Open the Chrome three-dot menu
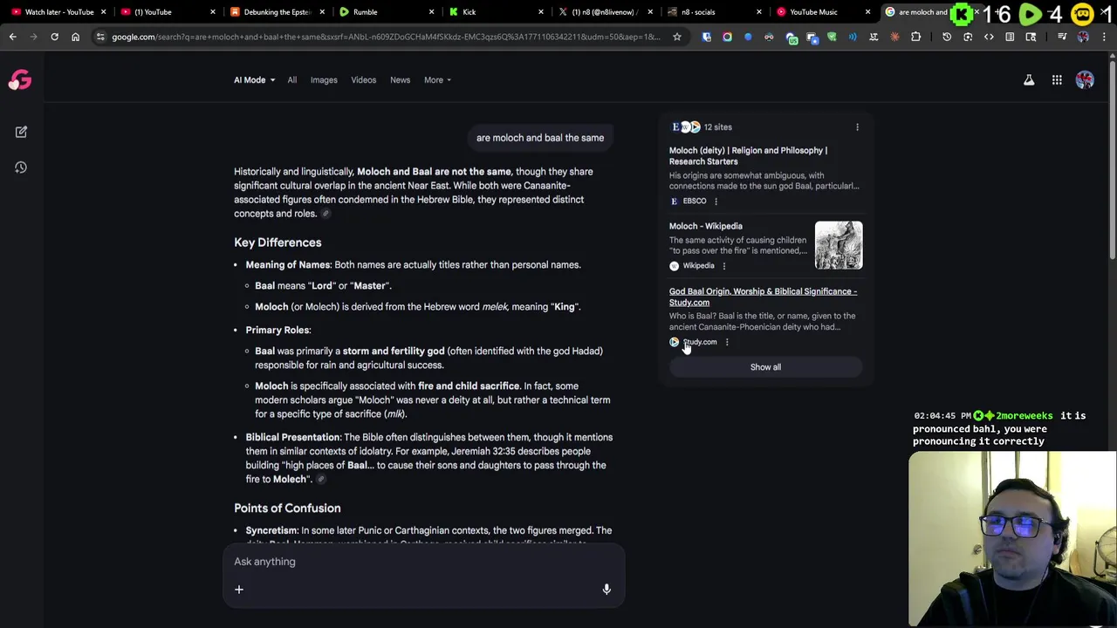The image size is (1117, 628). pyautogui.click(x=1104, y=37)
